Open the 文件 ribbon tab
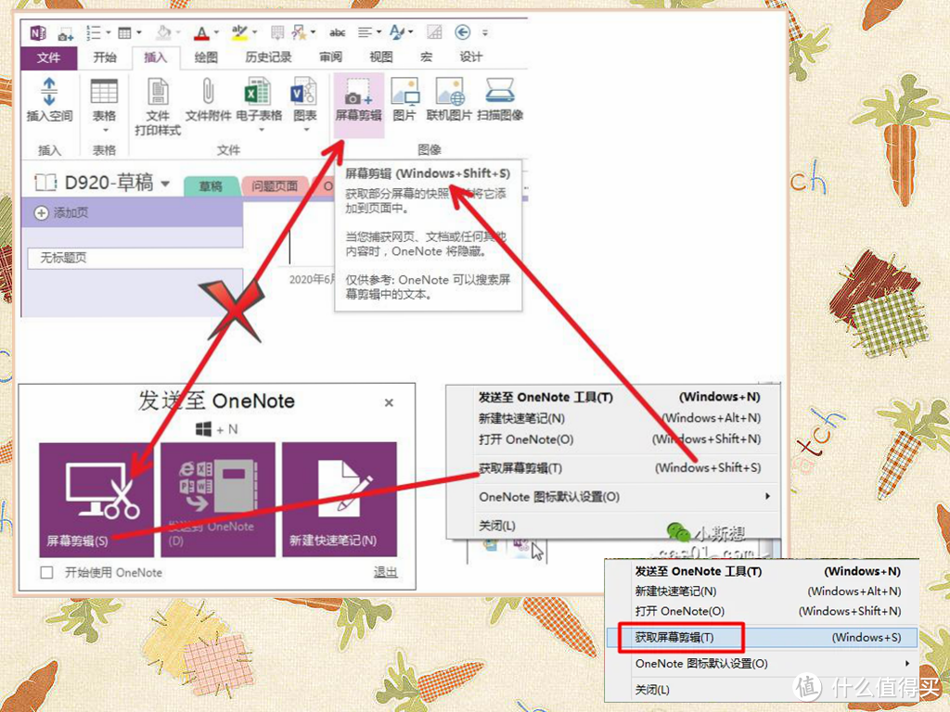The width and height of the screenshot is (950, 712). point(48,57)
